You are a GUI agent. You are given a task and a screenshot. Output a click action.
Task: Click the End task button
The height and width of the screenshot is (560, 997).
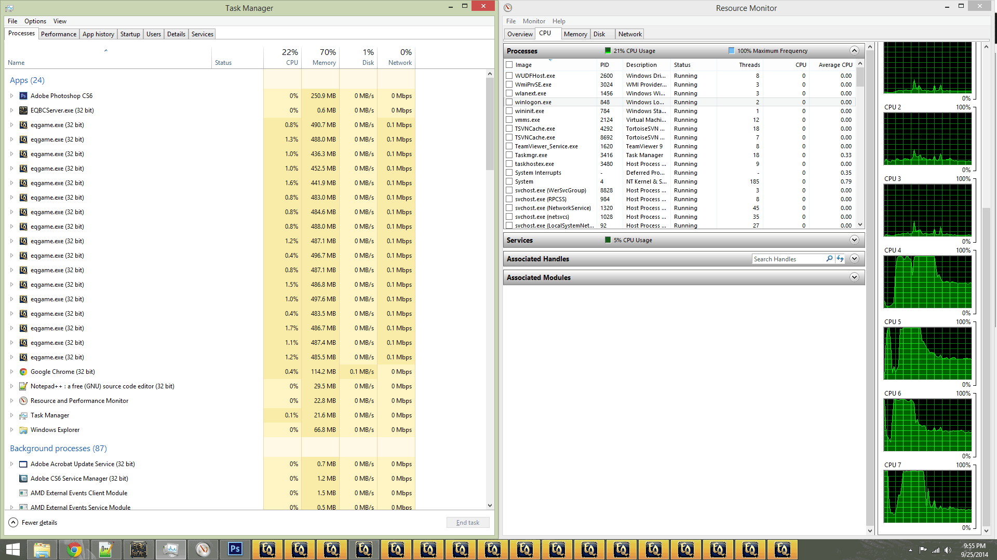point(467,523)
